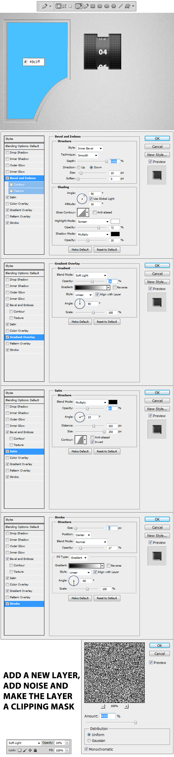Click the lock all padlock icon
Viewport: 174px width, 757px height.
(x=35, y=750)
